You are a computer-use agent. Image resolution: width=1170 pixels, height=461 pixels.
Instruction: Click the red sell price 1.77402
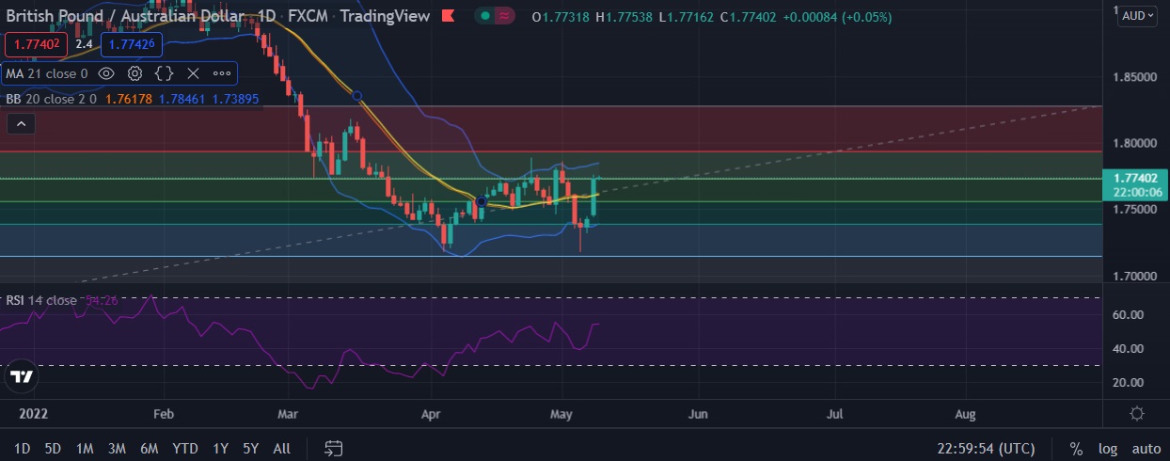(36, 43)
